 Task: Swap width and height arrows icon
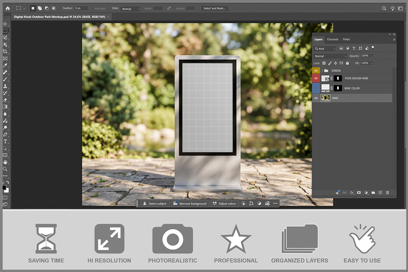pyautogui.click(x=169, y=8)
